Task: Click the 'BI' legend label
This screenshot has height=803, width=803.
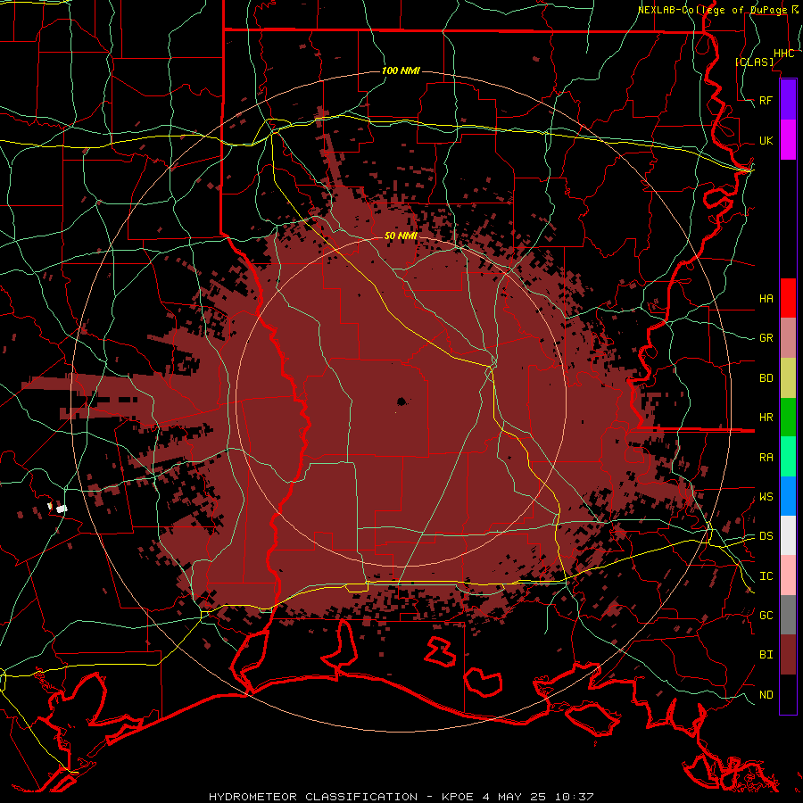Action: coord(766,655)
